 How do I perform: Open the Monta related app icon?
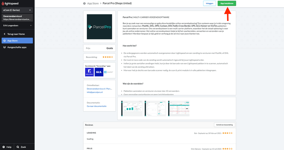click(x=108, y=72)
